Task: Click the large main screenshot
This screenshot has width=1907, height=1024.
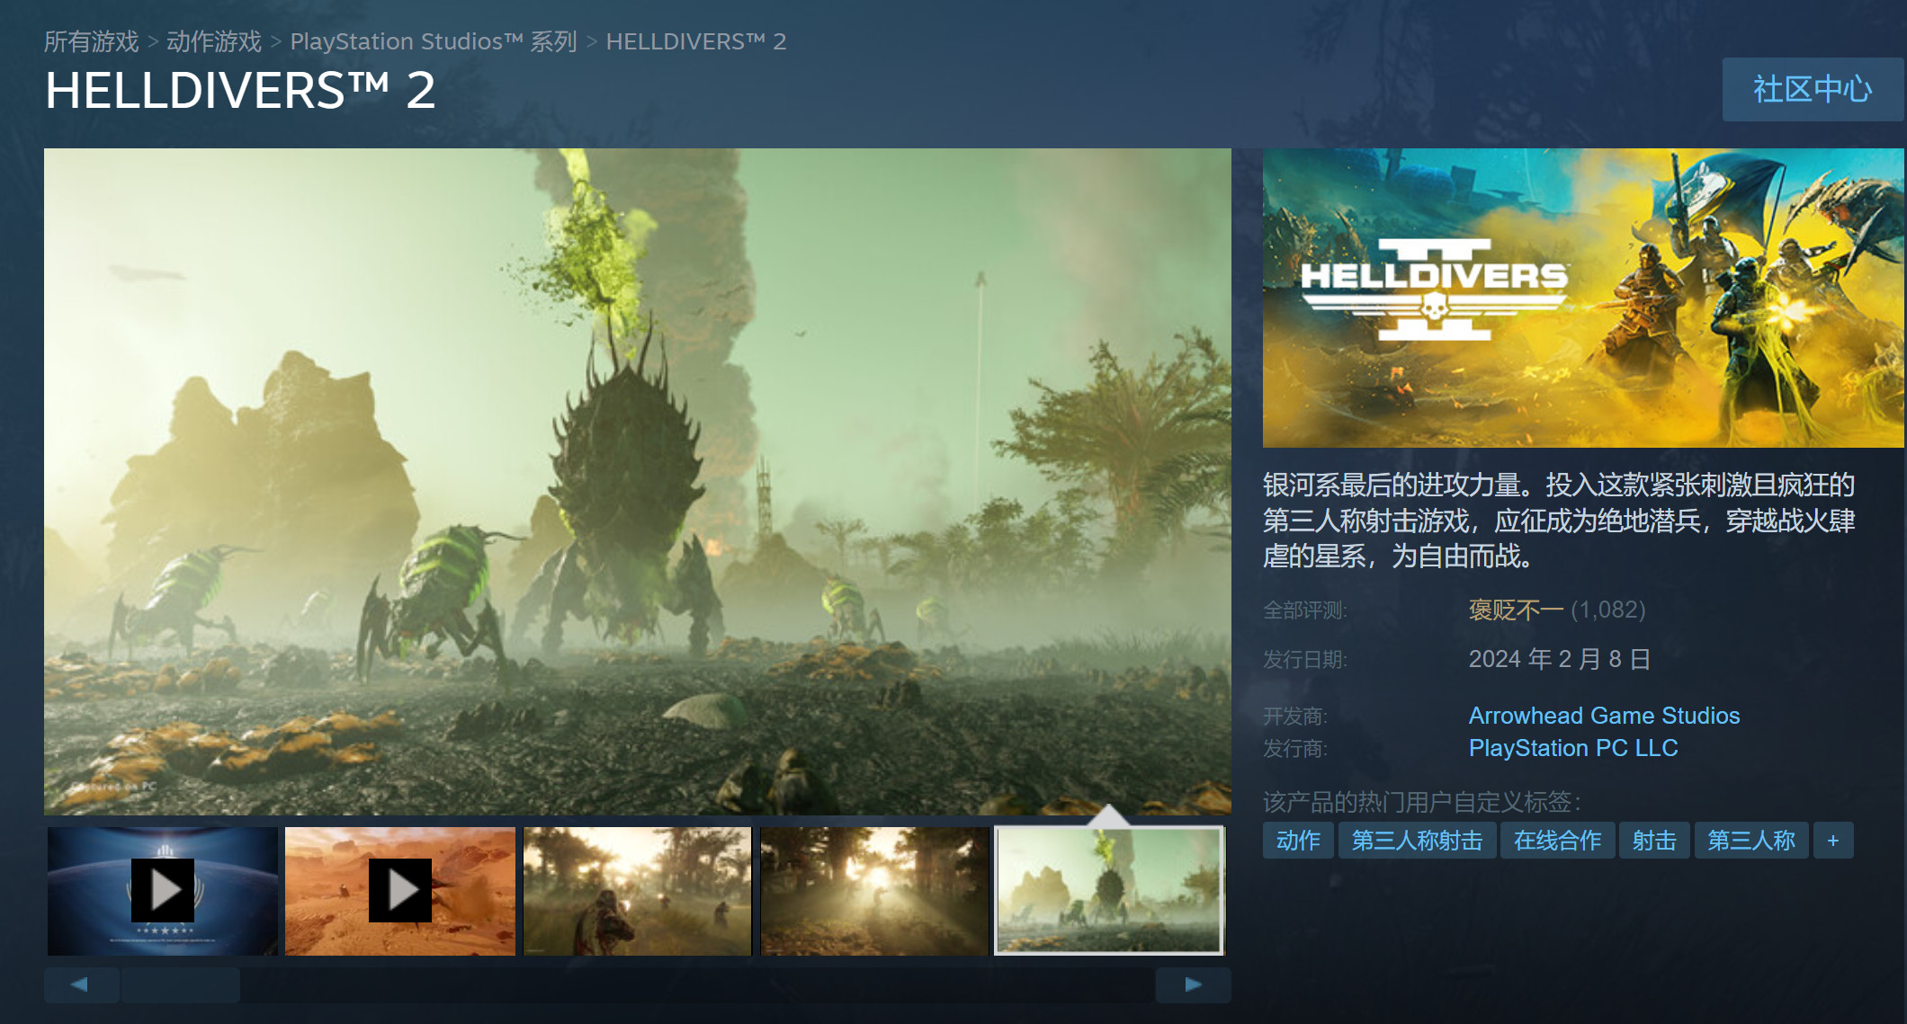Action: pos(637,482)
